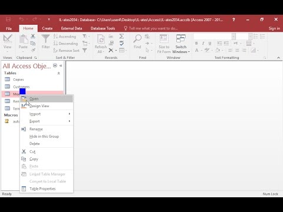Toggle Bold text formatting
This screenshot has height=212, width=283.
(x=196, y=44)
